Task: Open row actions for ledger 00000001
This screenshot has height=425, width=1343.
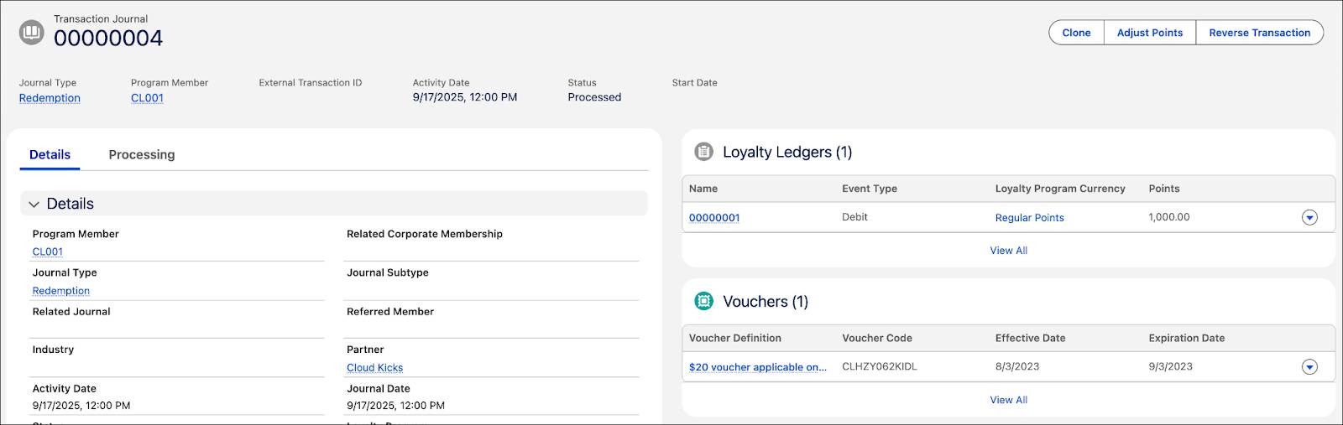Action: pos(1309,218)
